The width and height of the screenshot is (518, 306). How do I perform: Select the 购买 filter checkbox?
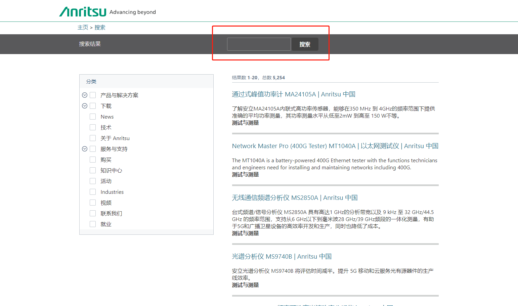point(93,160)
